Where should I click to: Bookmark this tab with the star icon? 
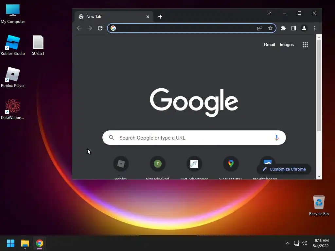270,28
